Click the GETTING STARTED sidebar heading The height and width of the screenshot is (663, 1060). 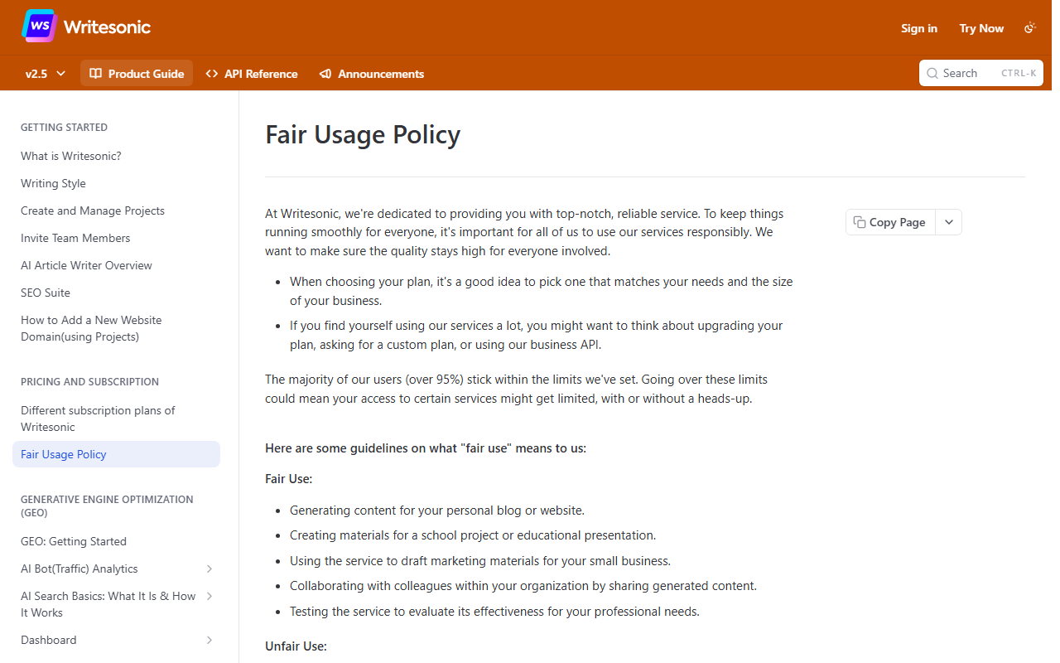tap(64, 128)
